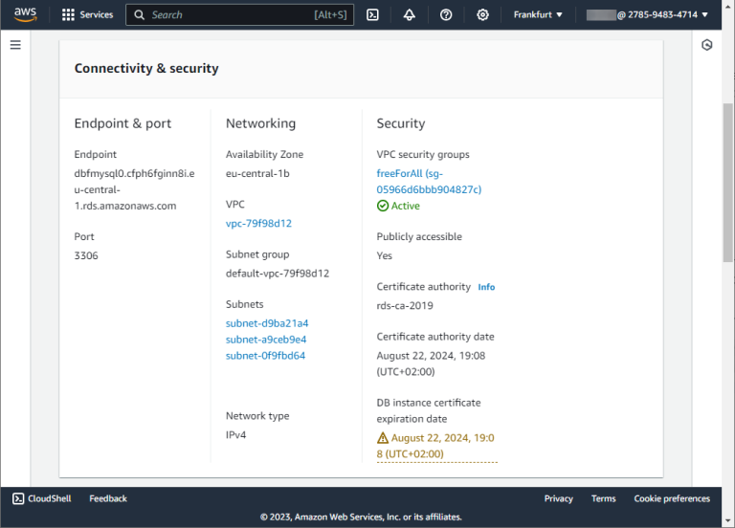The image size is (735, 528).
Task: Click the Certificate authority Info link
Action: (x=486, y=287)
